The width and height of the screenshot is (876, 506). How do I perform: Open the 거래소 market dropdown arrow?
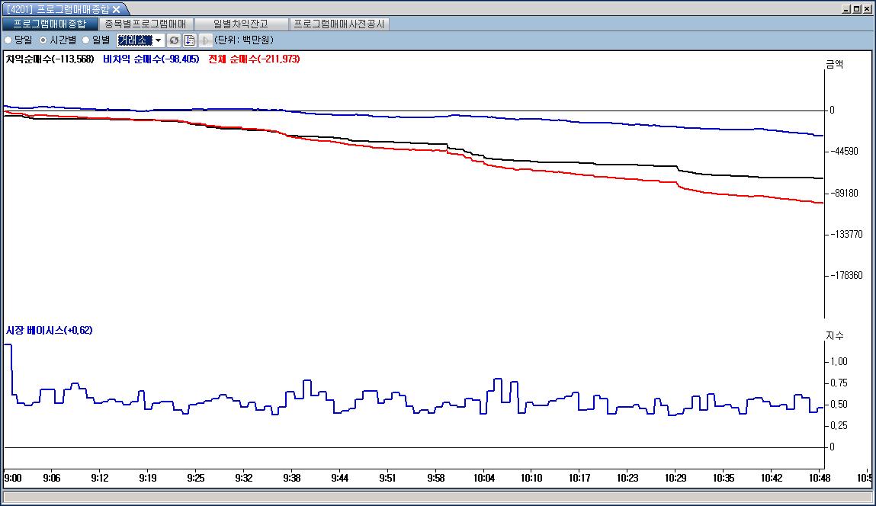(158, 40)
